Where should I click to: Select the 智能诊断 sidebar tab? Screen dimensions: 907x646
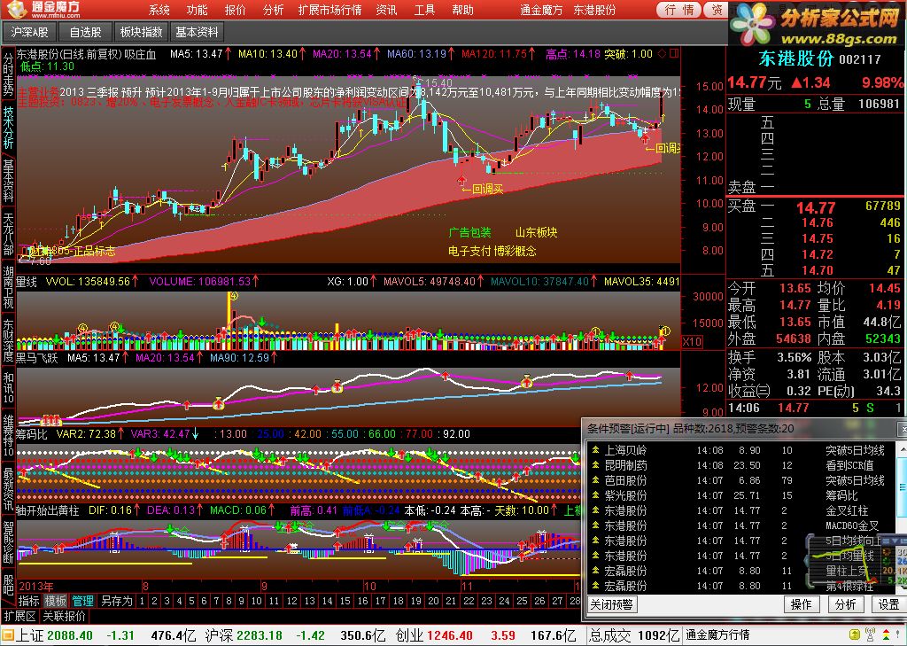(8, 542)
